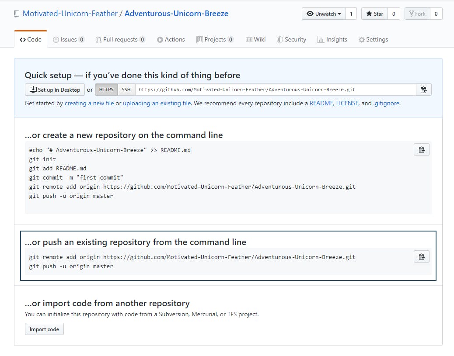The width and height of the screenshot is (454, 356).
Task: Click the Fork button
Action: pos(417,14)
